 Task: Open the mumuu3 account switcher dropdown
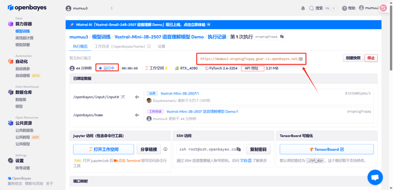89,8
